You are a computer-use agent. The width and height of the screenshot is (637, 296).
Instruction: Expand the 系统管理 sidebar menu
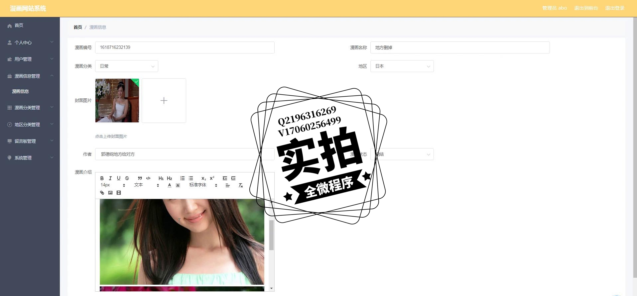click(x=30, y=158)
